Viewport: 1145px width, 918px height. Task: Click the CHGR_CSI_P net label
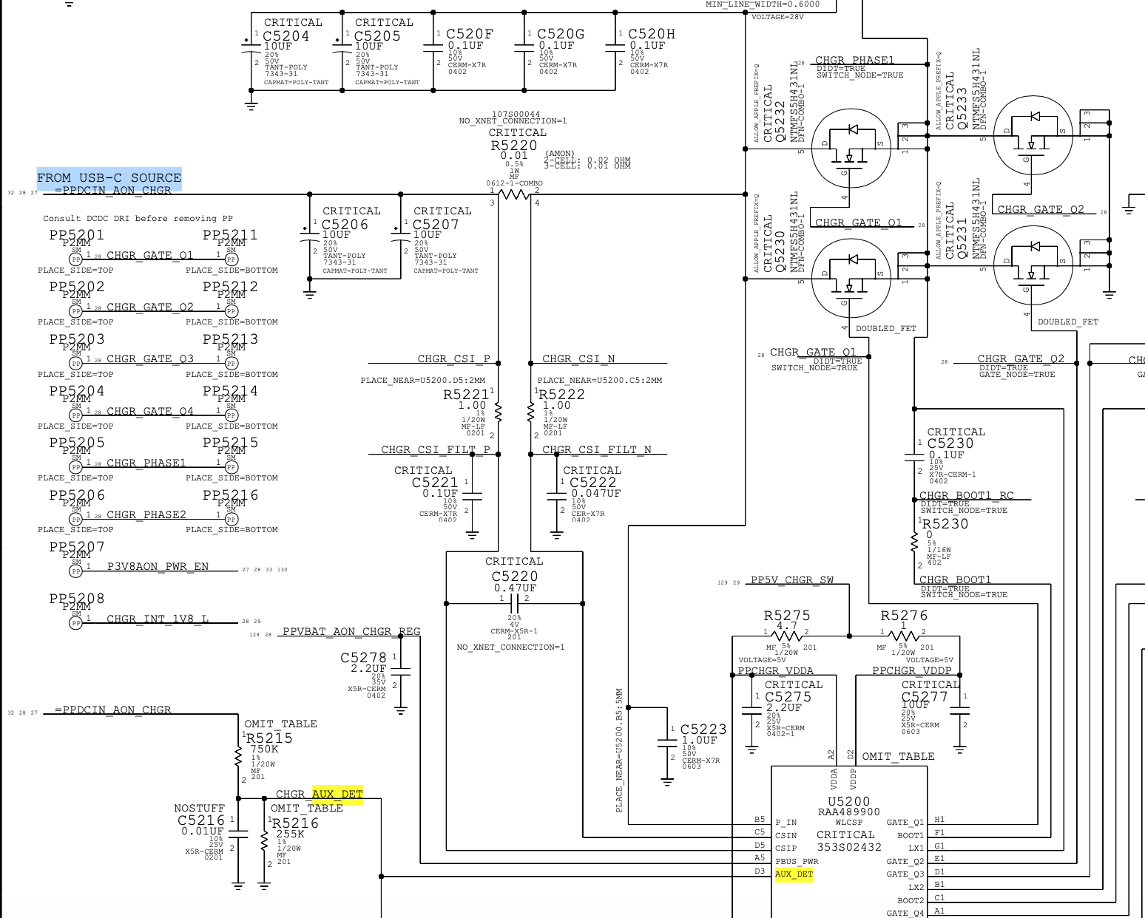click(454, 358)
